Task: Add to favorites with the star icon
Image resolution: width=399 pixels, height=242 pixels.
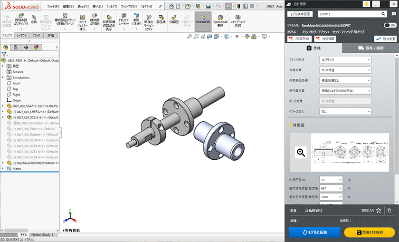Action: pos(379,210)
